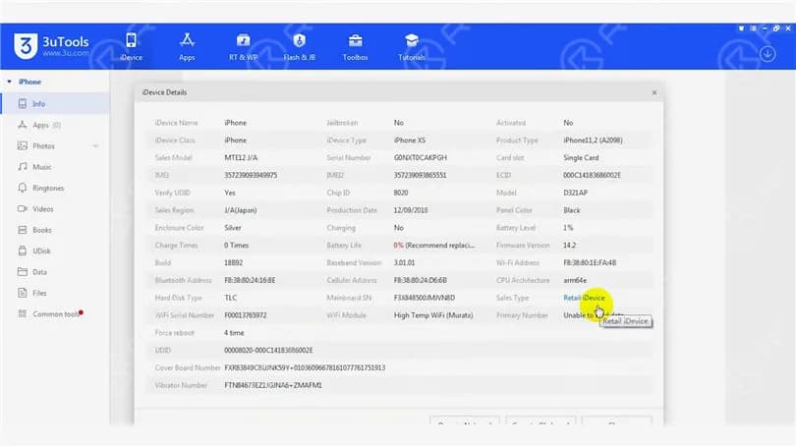Select Bluetooth Address F8:38:80:24:16:8E
Screen dimensions: 796x447
click(x=250, y=280)
